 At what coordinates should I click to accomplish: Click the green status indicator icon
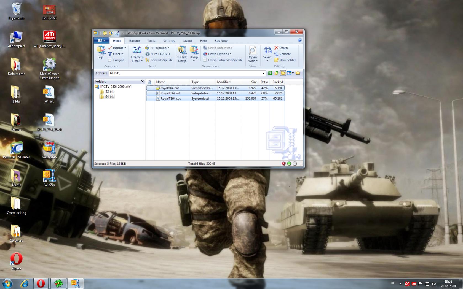(x=289, y=164)
